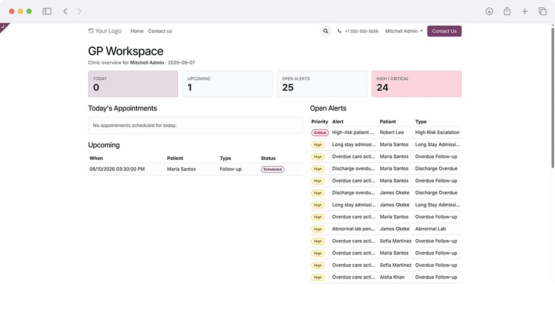Screen dimensions: 555x329
Task: Select the HIGH / CRITICAL 24 card
Action: pos(417,84)
